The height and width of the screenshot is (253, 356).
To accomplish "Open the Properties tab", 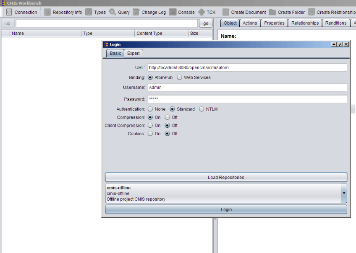I will (274, 23).
